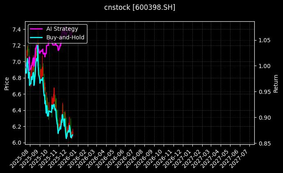Click the Return axis label

[276, 84]
